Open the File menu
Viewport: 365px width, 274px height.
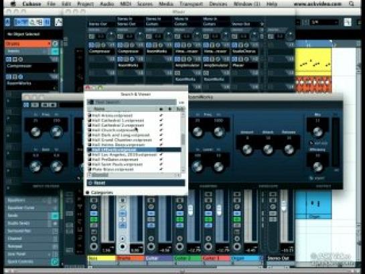[51, 4]
